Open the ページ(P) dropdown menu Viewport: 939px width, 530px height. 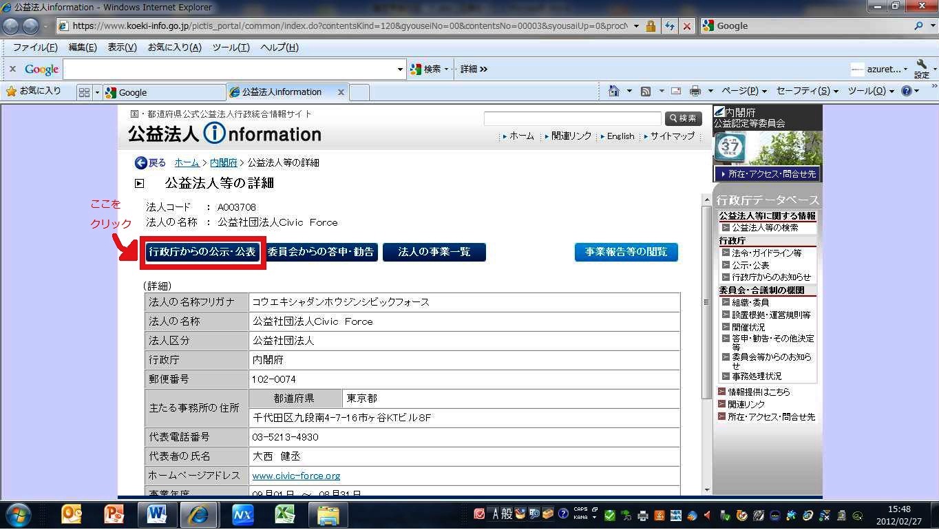coord(744,91)
